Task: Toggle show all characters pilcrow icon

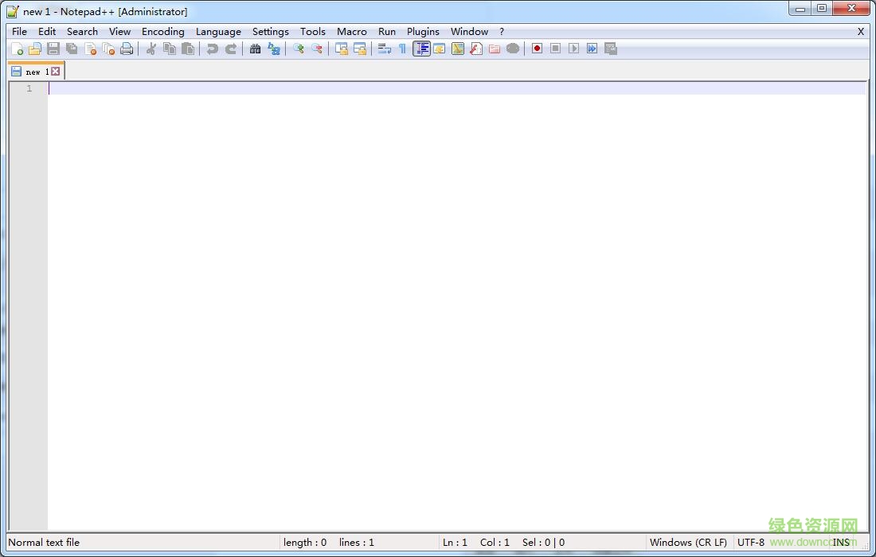Action: coord(402,49)
